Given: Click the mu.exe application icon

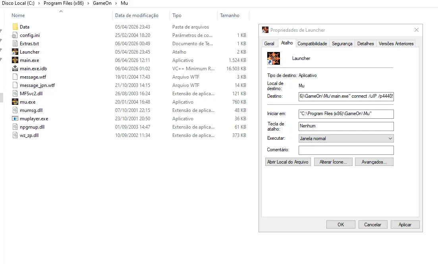Looking at the screenshot, I should coord(15,102).
